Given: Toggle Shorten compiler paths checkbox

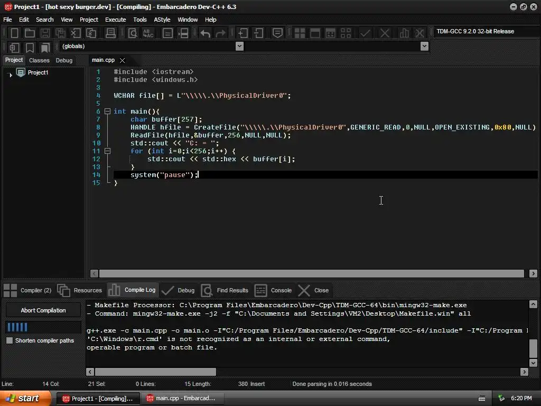Looking at the screenshot, I should coord(10,340).
